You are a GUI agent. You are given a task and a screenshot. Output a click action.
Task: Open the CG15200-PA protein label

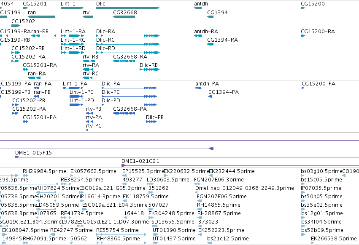[x=319, y=84]
